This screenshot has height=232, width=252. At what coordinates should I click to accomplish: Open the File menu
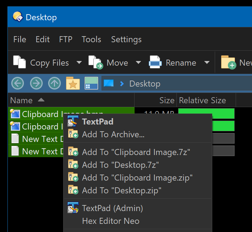click(20, 39)
